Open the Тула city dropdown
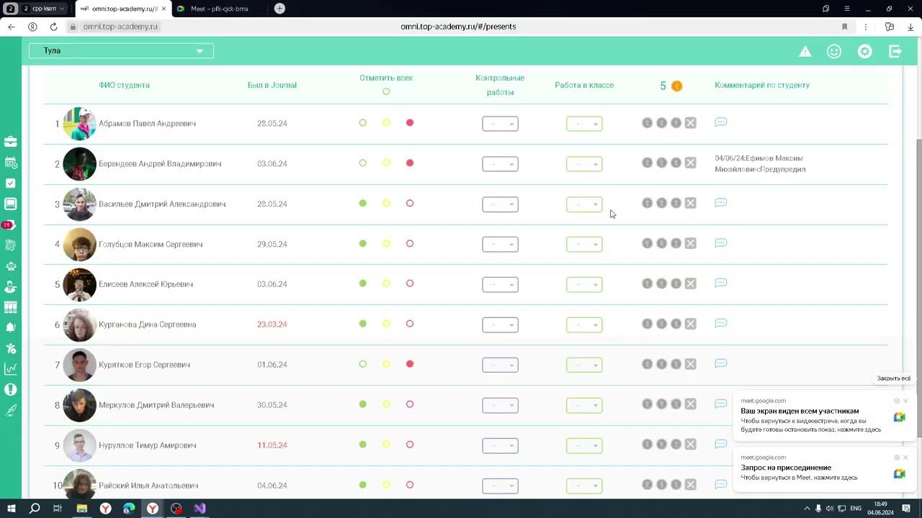922x518 pixels. coord(121,51)
